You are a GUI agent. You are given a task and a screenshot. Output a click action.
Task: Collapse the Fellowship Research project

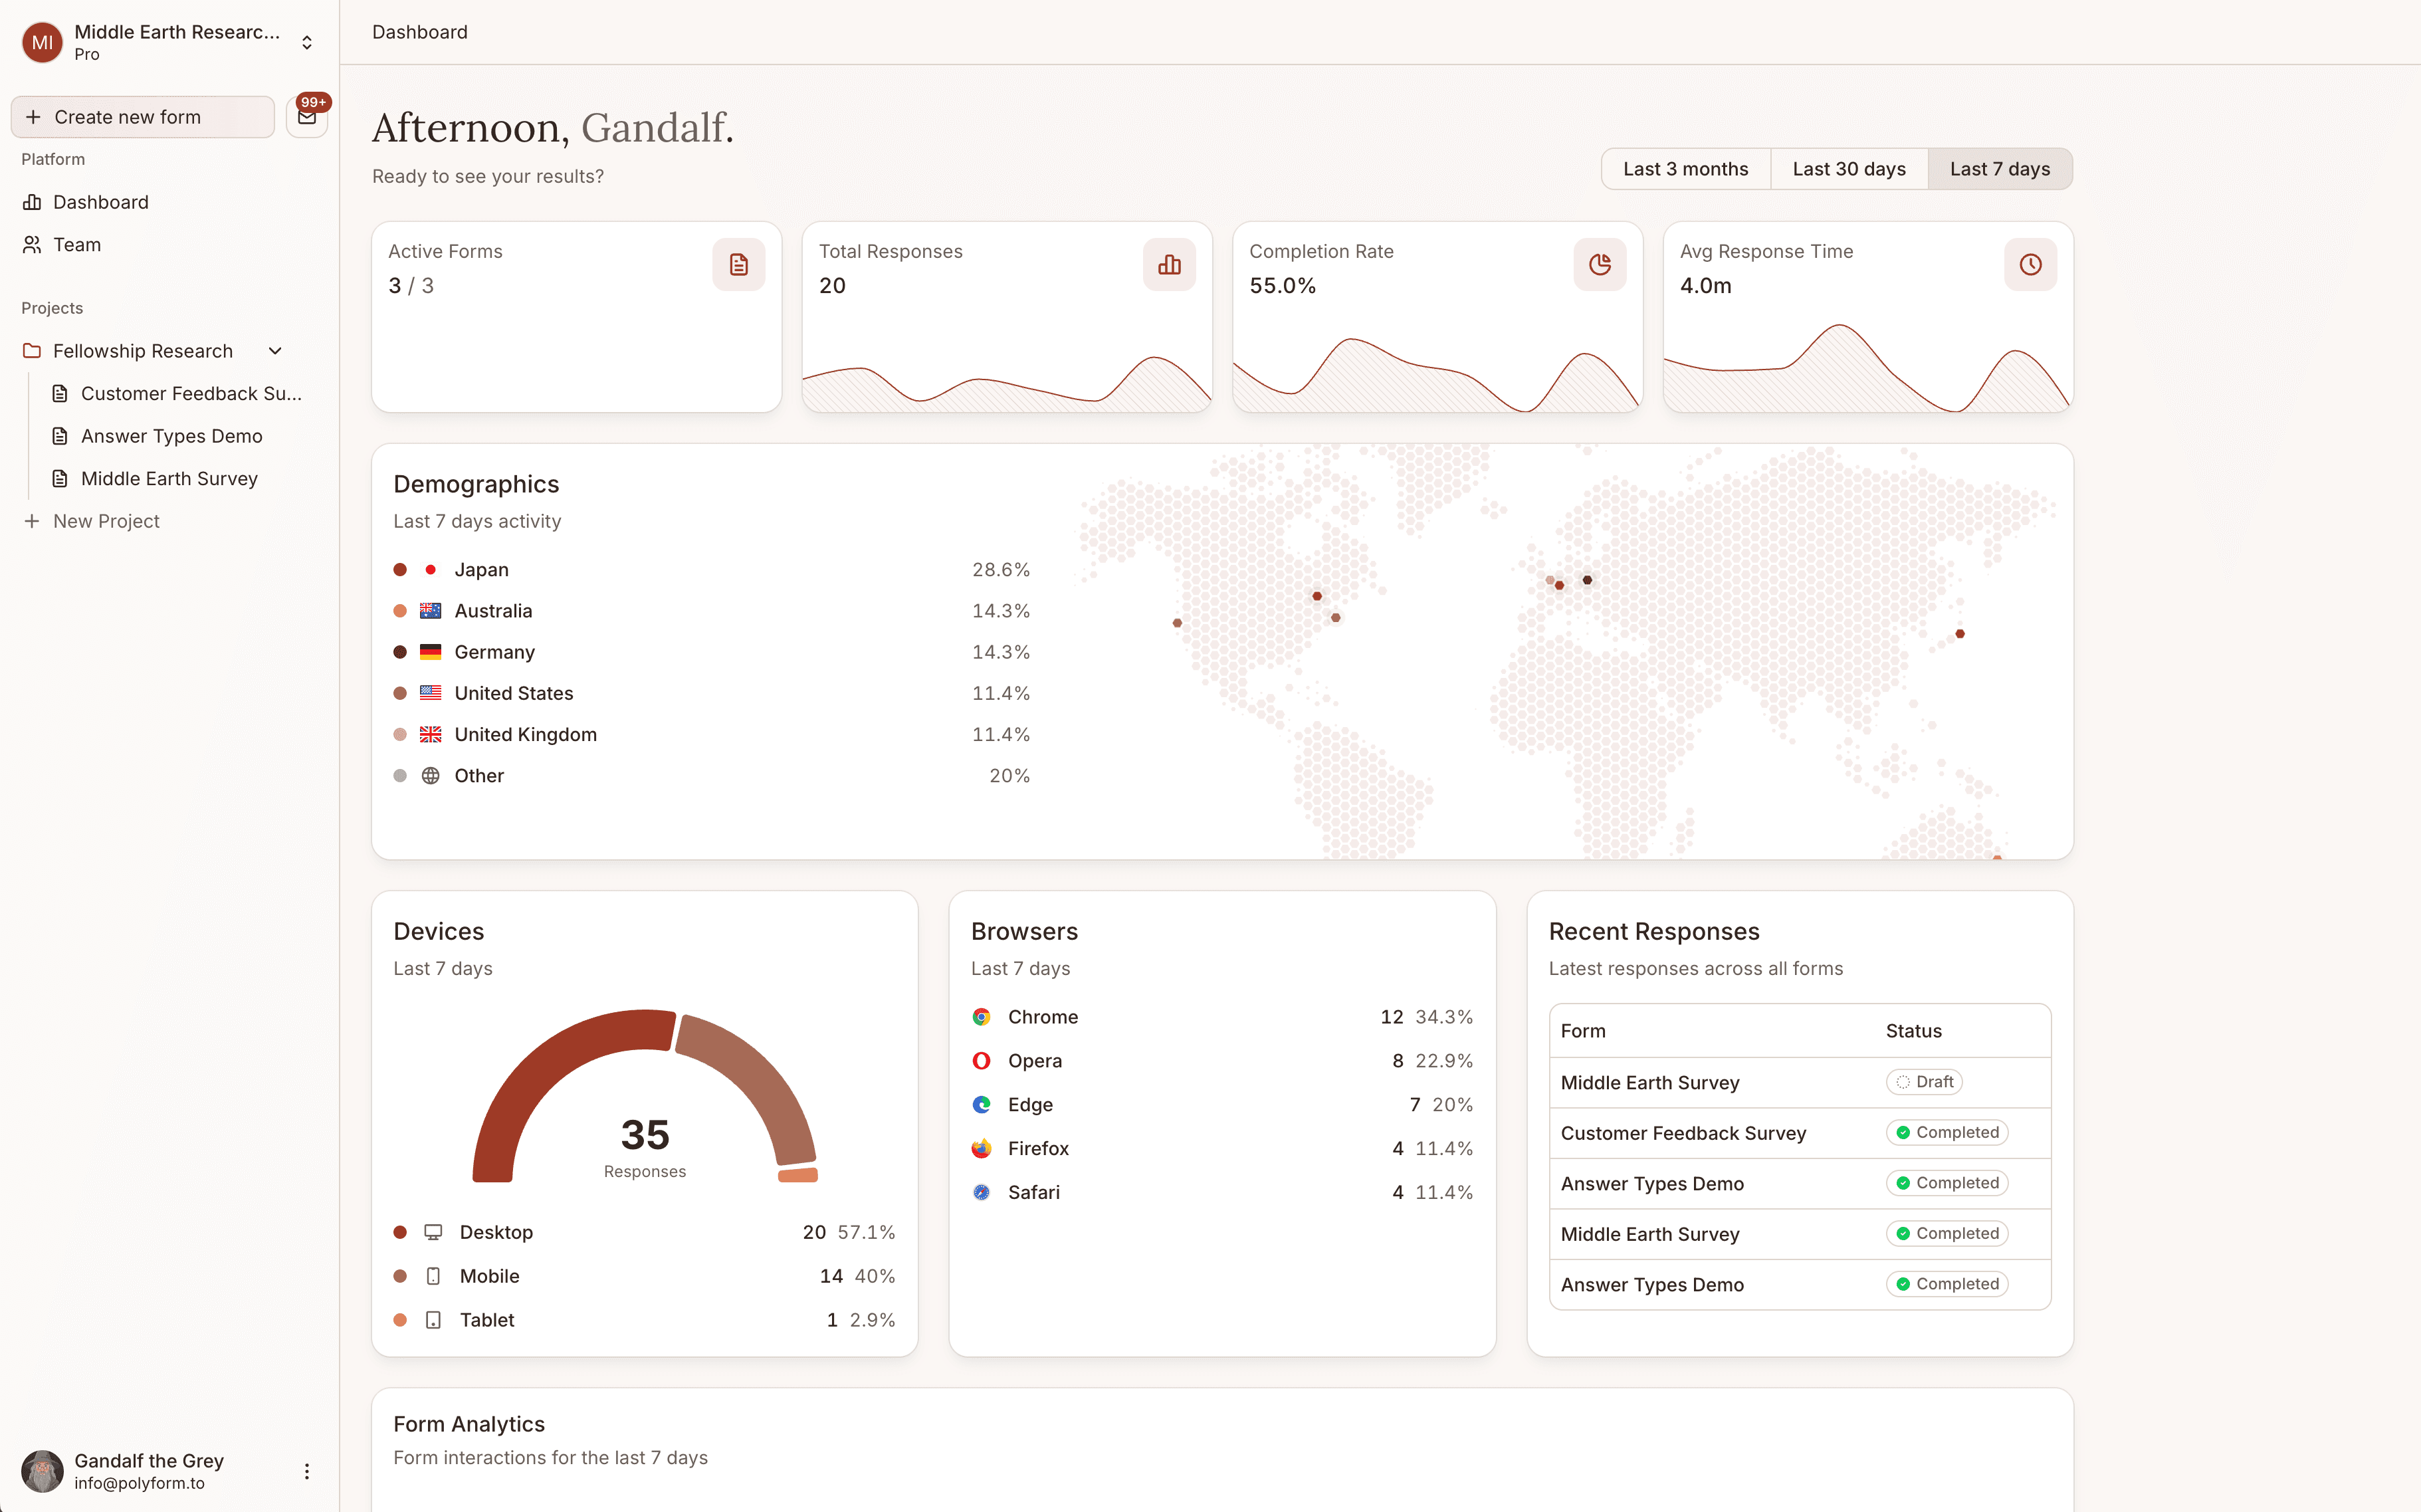pyautogui.click(x=275, y=350)
